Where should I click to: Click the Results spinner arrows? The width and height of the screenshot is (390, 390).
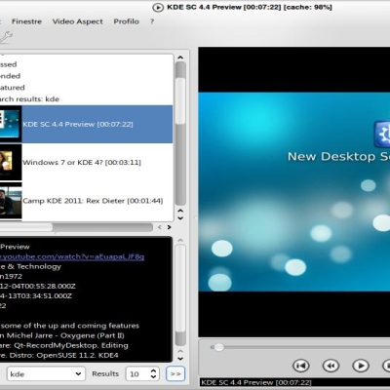click(154, 373)
